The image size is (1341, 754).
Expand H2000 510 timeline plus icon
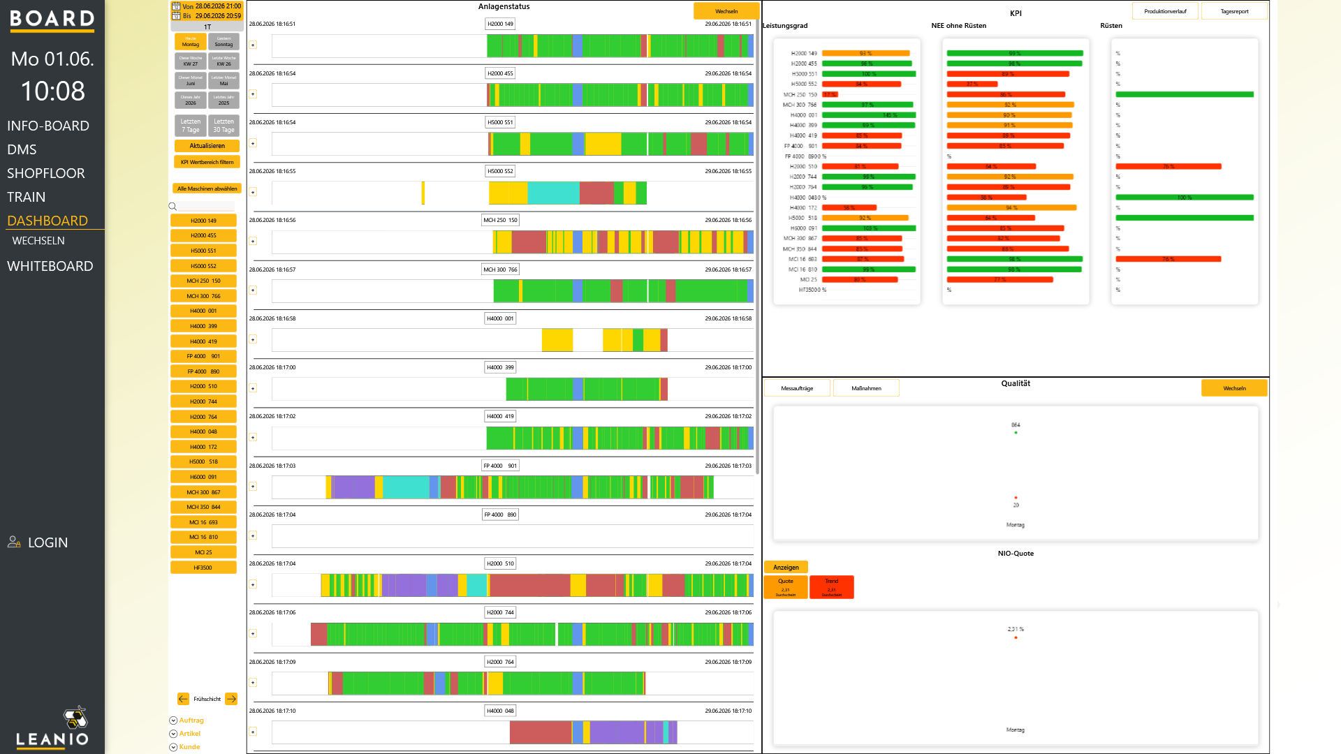pyautogui.click(x=253, y=584)
